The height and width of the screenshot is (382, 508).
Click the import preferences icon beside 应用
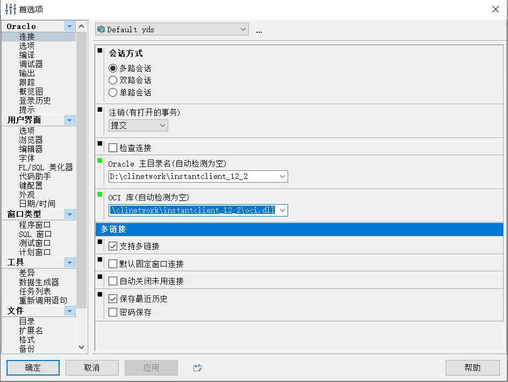[x=197, y=367]
